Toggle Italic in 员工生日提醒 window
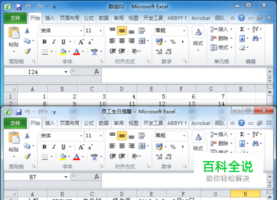This screenshot has width=277, height=200. [54, 147]
